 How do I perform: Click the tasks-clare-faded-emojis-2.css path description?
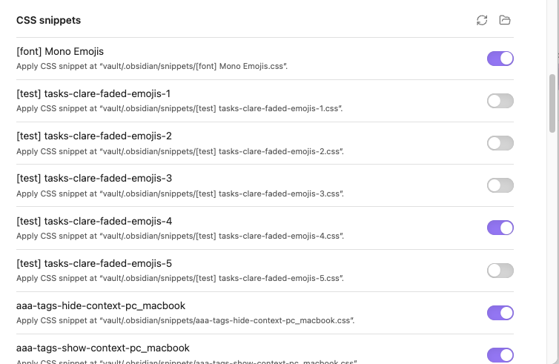tap(180, 151)
